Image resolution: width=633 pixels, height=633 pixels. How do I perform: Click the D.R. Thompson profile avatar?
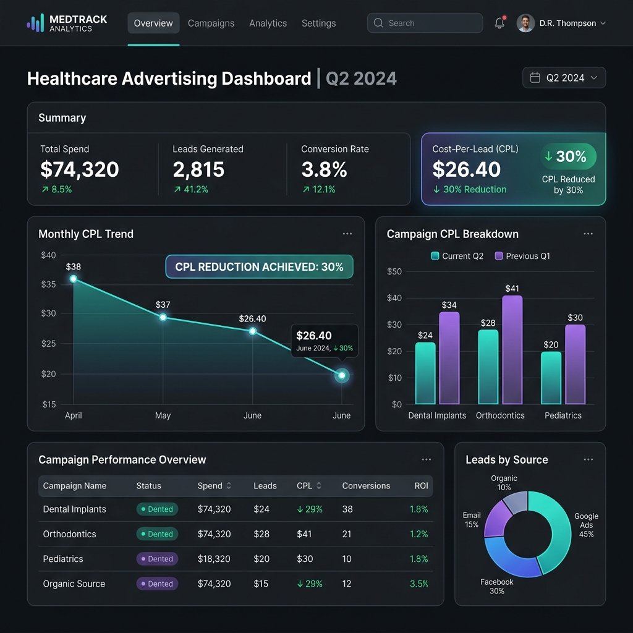click(525, 23)
